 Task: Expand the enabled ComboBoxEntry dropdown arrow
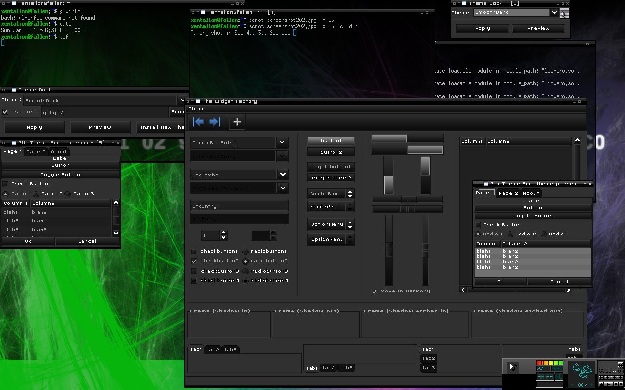click(282, 142)
